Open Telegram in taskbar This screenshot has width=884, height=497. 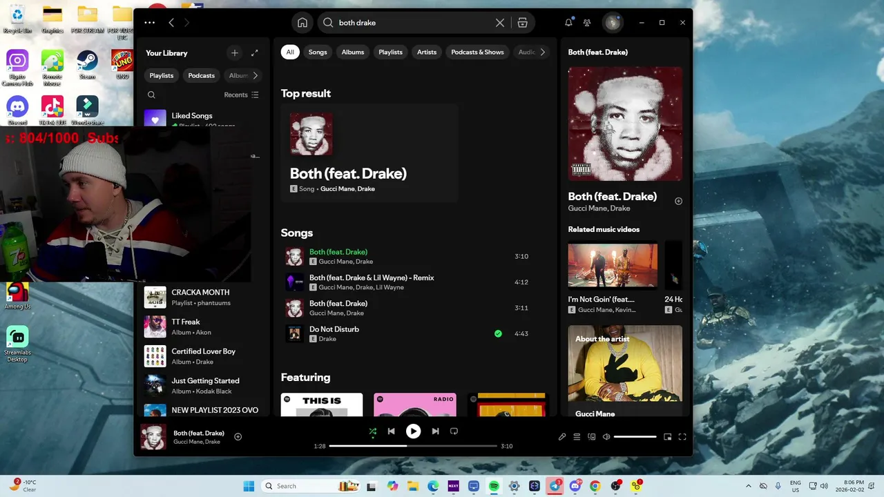(x=555, y=486)
